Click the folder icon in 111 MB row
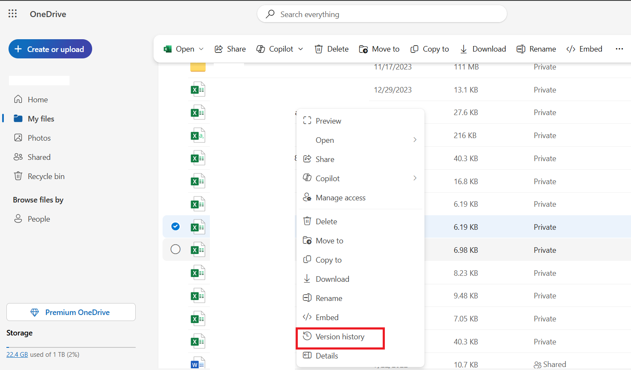Image resolution: width=631 pixels, height=370 pixels. point(198,67)
